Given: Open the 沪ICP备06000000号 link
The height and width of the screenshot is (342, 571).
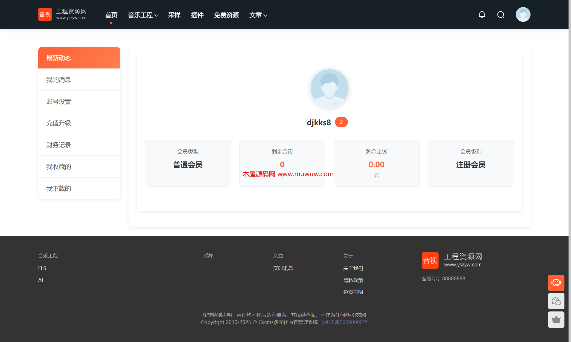Looking at the screenshot, I should [x=345, y=322].
